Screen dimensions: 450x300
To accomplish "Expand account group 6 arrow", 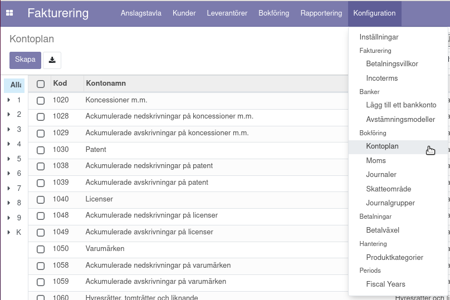I will 9,173.
